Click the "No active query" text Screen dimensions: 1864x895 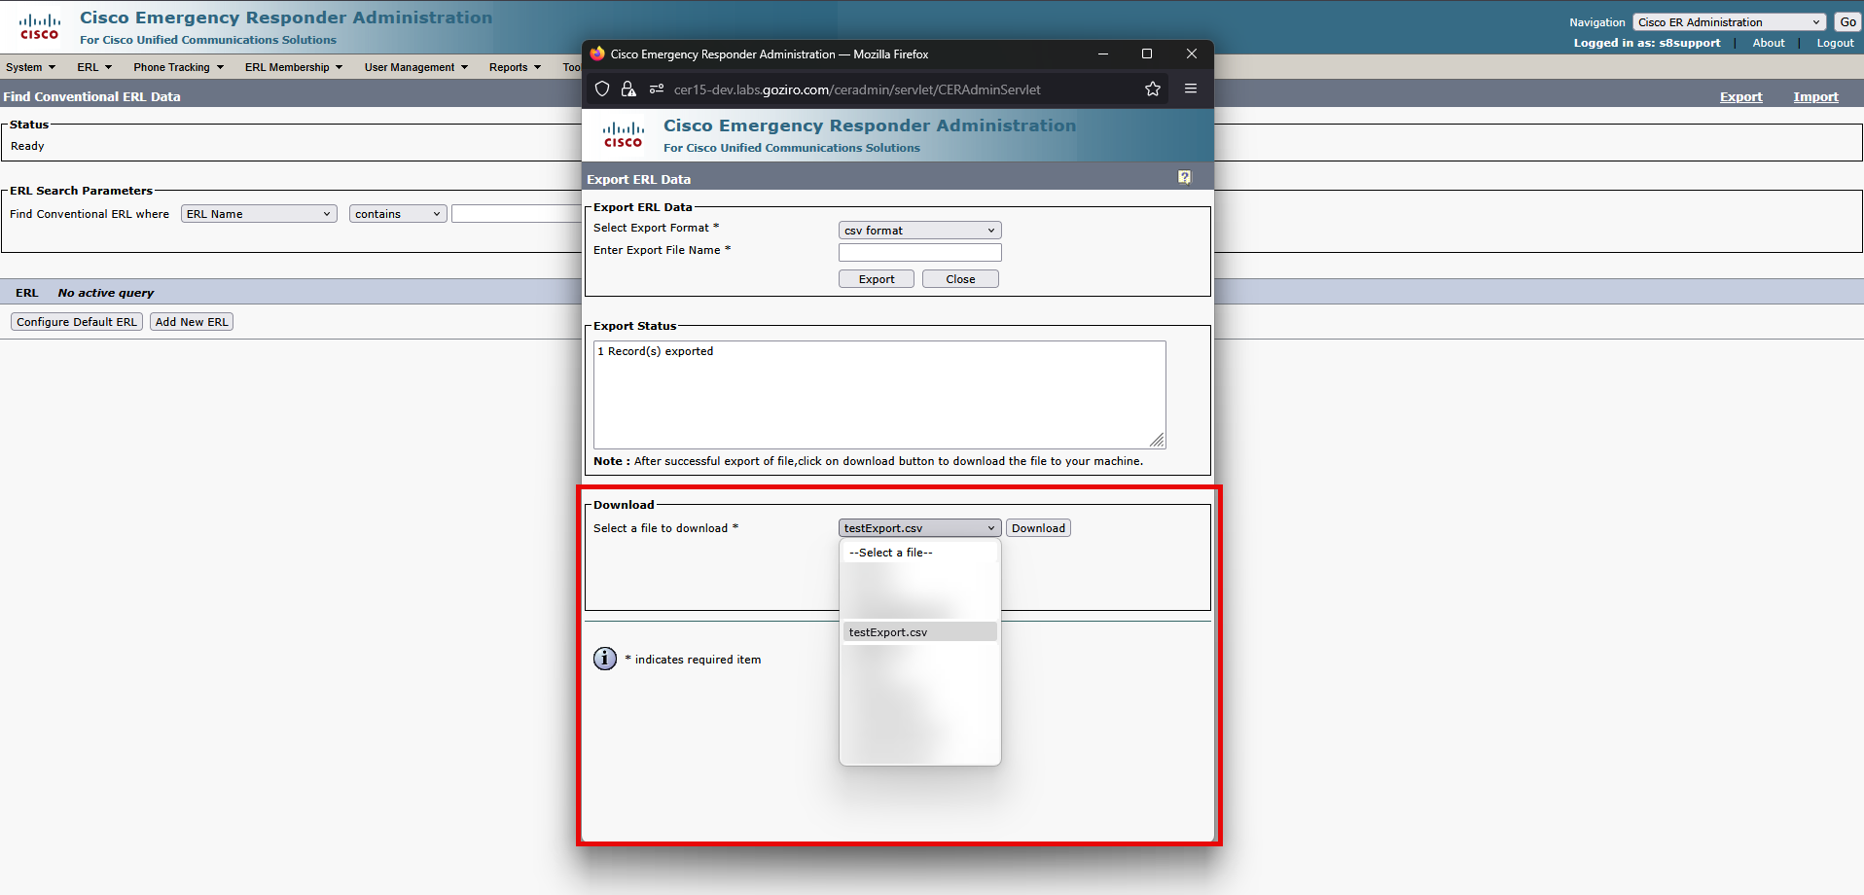[106, 293]
